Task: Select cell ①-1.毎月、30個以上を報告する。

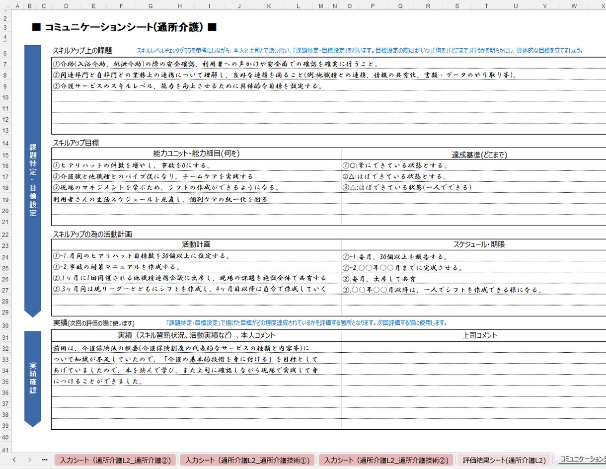Action: (x=473, y=256)
